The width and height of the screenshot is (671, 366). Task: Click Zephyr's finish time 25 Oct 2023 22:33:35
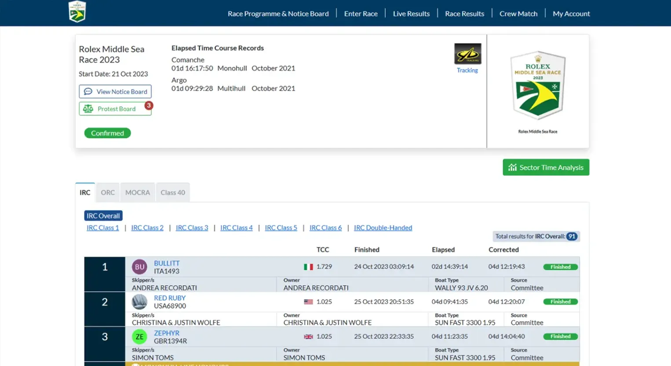coord(384,337)
